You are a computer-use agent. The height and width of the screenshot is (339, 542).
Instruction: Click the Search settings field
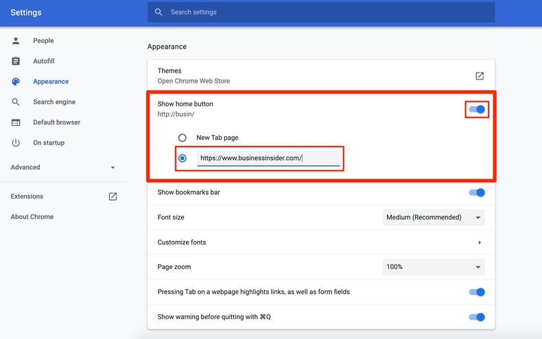(321, 12)
